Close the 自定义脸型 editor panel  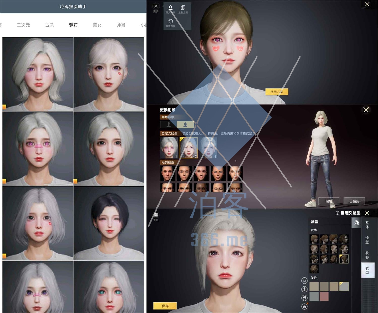pyautogui.click(x=367, y=213)
